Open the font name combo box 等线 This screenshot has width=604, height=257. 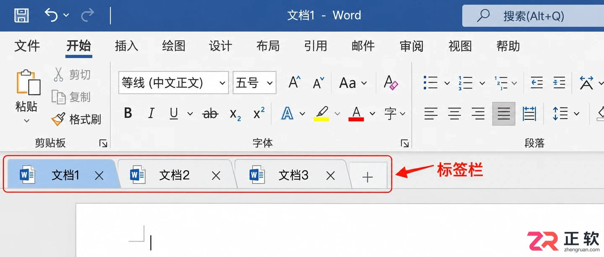pyautogui.click(x=173, y=82)
